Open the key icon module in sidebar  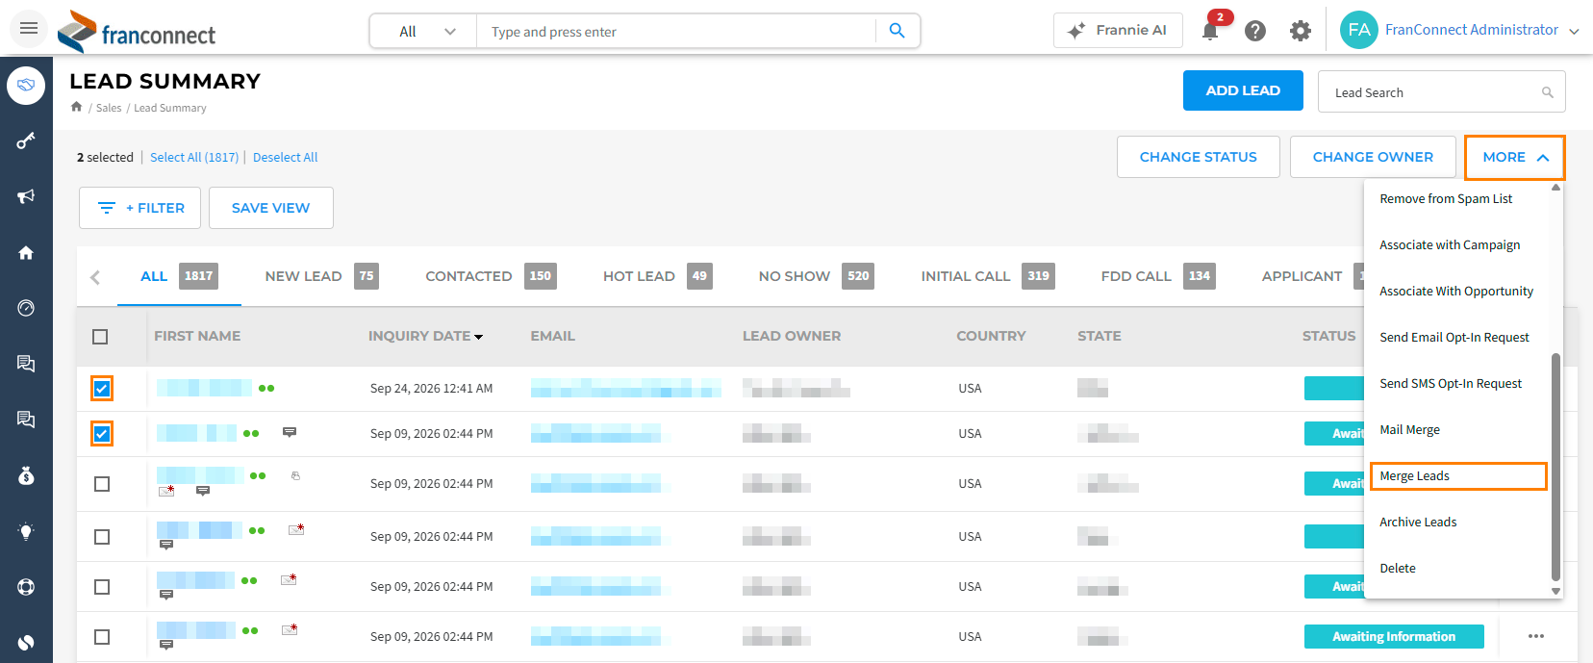(26, 141)
